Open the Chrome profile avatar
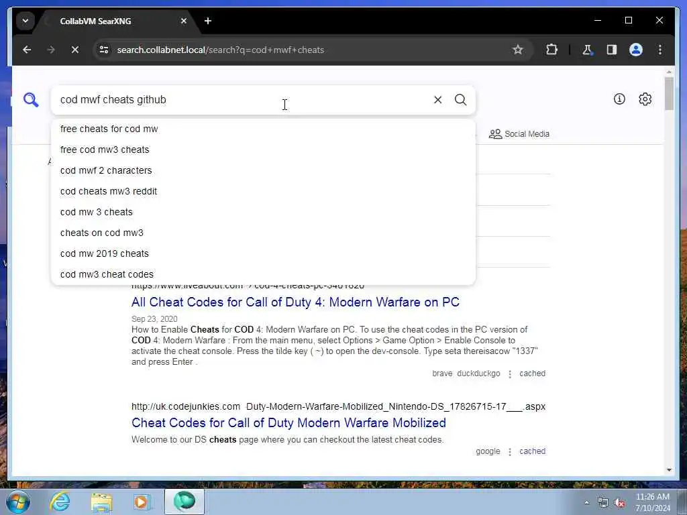 (x=636, y=50)
